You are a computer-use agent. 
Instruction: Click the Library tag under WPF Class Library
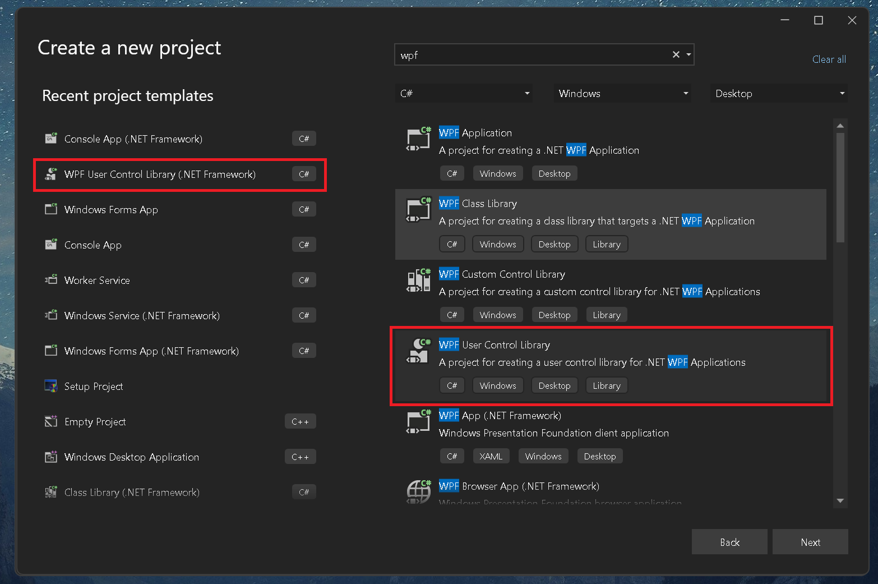tap(607, 244)
